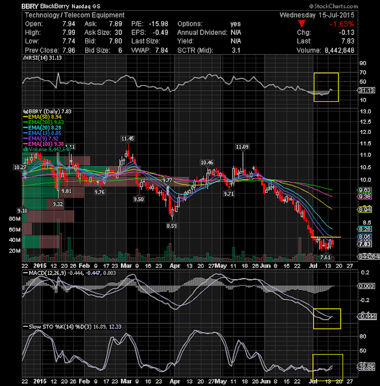Click the yellow 8.94 axis price tag
This screenshot has width=380, height=386.
364,210
